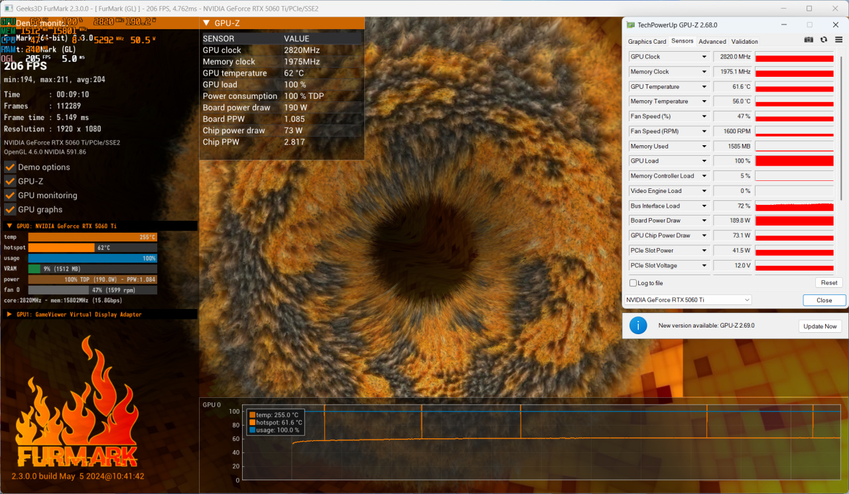Image resolution: width=849 pixels, height=494 pixels.
Task: Open the NVIDIA GeForce RTX 5060 Ti selector
Action: [x=688, y=300]
